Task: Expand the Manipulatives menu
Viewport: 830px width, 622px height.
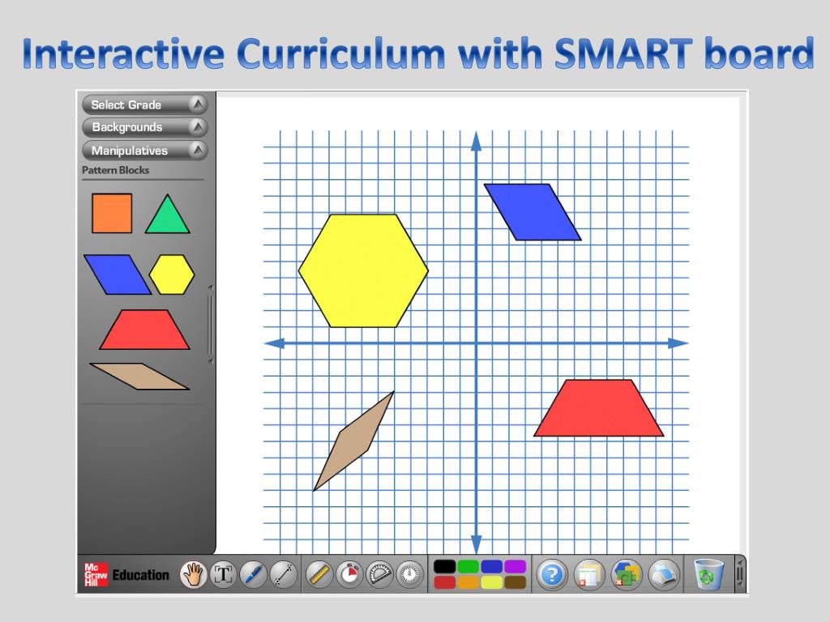Action: coord(144,150)
